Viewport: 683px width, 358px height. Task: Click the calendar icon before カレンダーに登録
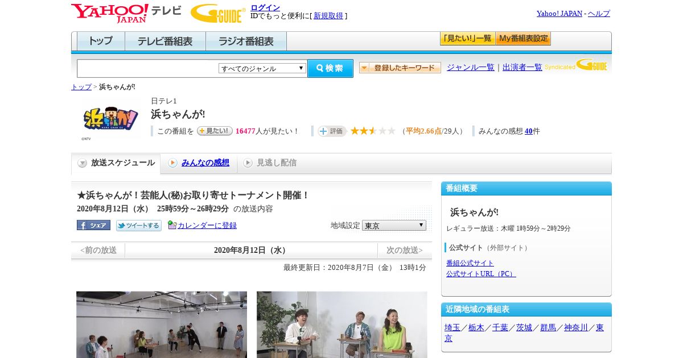[x=172, y=225]
